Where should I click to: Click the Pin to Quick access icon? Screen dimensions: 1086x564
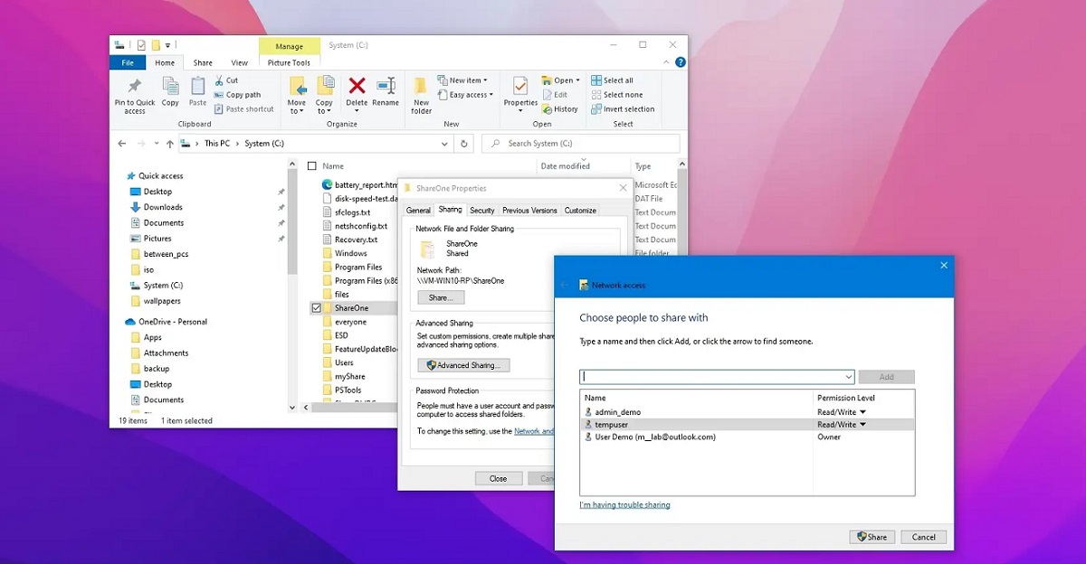[x=135, y=87]
